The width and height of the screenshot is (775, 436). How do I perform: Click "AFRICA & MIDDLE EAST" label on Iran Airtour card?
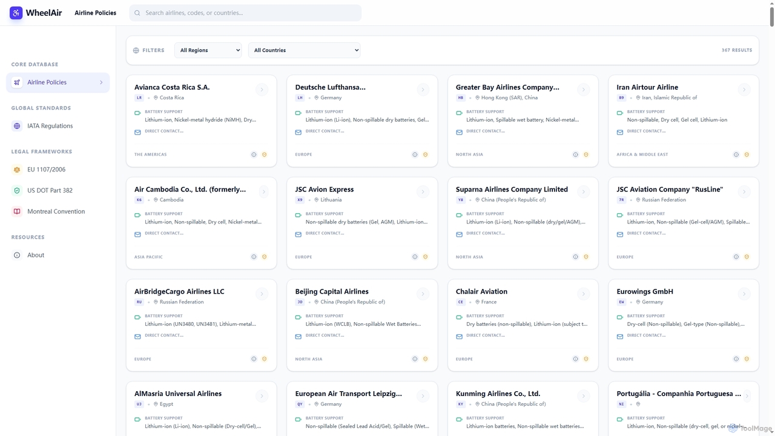[x=642, y=154]
